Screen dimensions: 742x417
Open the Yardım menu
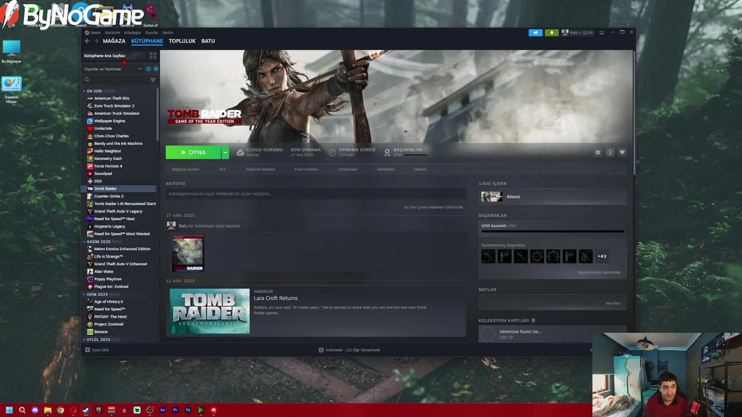pyautogui.click(x=168, y=32)
